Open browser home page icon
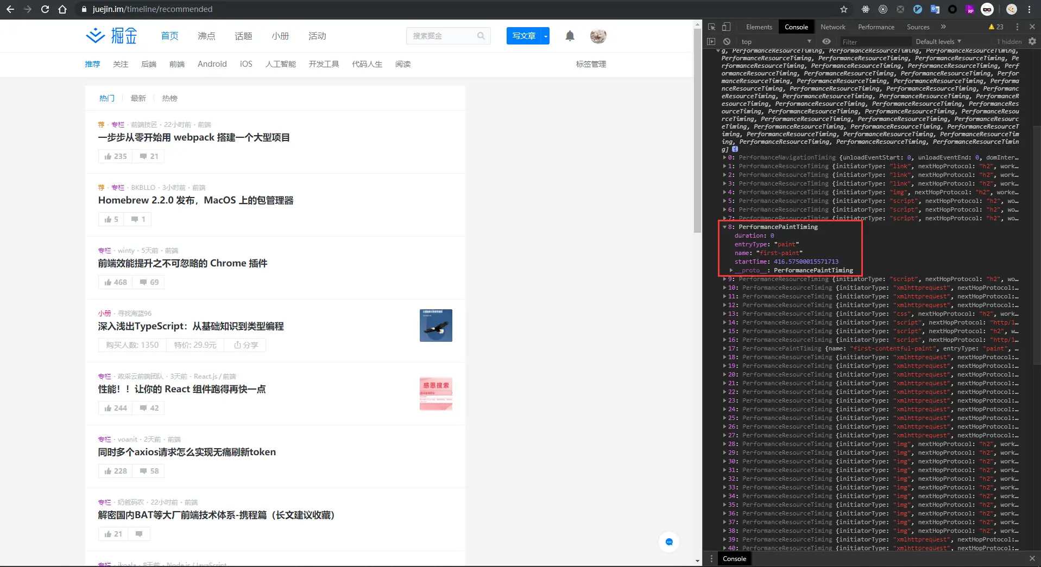The width and height of the screenshot is (1041, 567). (62, 9)
